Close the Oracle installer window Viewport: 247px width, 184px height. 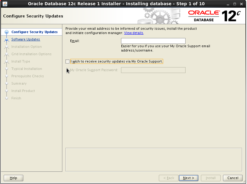coord(241,4)
